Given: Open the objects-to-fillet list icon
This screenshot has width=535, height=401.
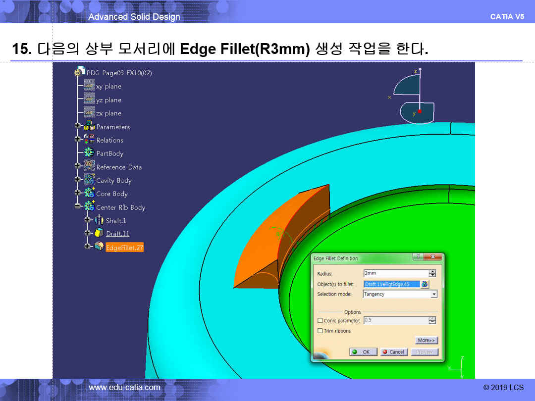Looking at the screenshot, I should [x=425, y=284].
